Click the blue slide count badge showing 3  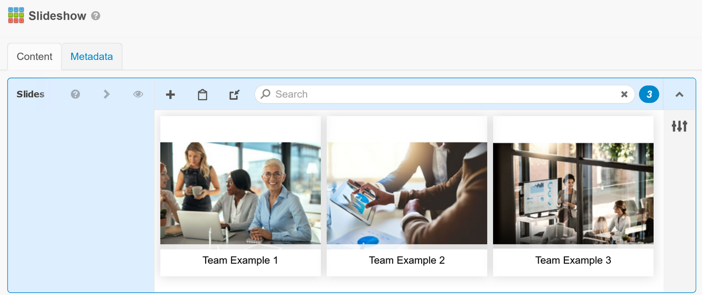(649, 94)
